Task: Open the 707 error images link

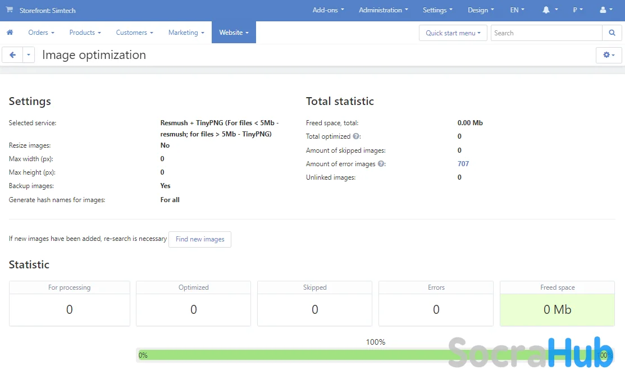Action: [x=463, y=164]
